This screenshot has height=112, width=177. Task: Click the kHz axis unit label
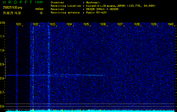point(3,23)
